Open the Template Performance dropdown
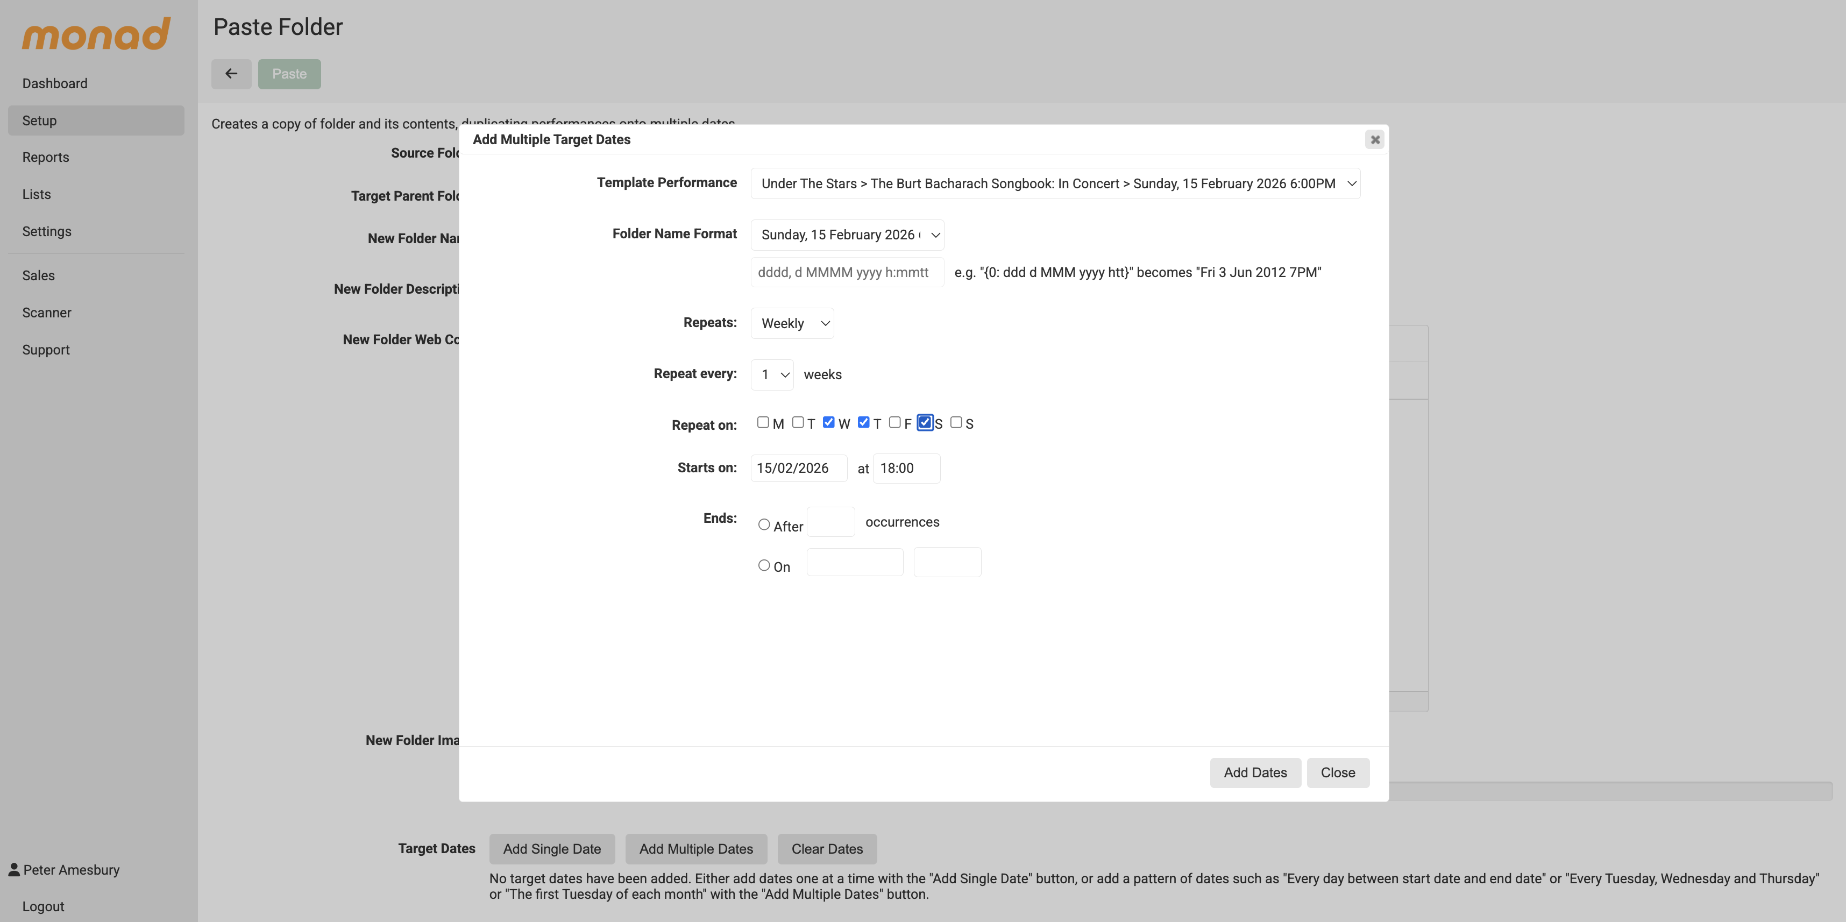This screenshot has height=922, width=1846. click(x=1055, y=183)
